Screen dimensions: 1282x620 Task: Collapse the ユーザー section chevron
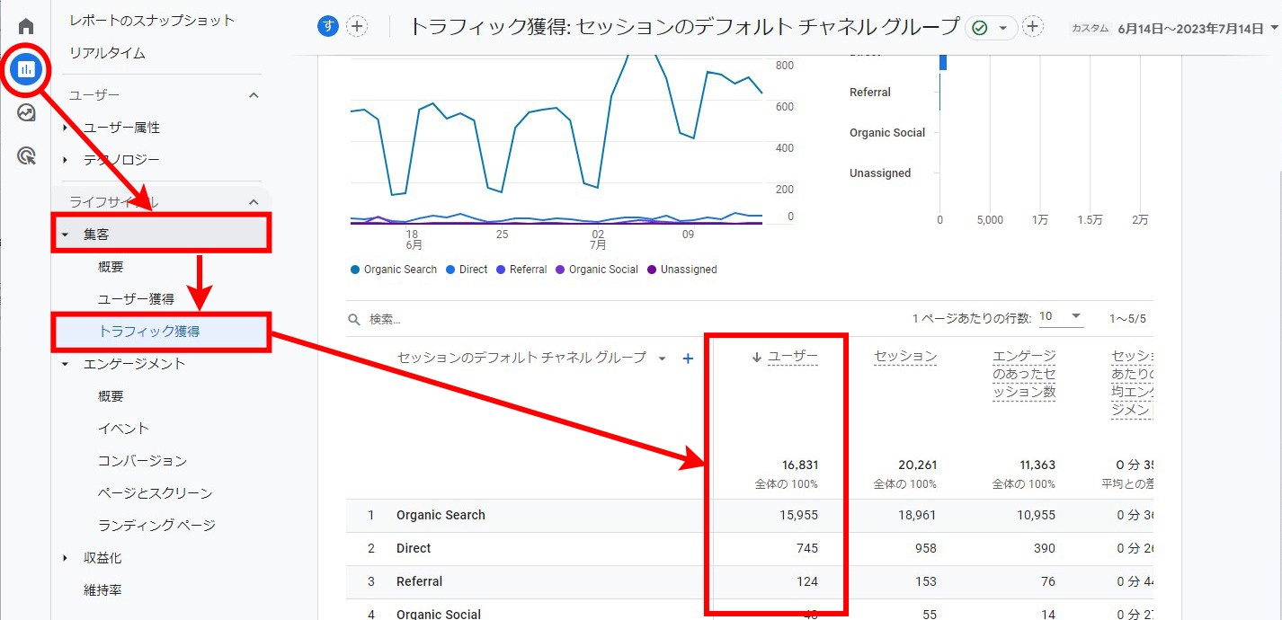point(254,95)
